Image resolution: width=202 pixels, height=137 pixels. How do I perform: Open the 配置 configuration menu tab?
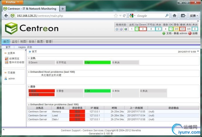[40, 41]
